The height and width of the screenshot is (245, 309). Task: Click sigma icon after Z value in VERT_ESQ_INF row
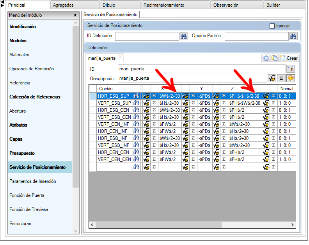pyautogui.click(x=273, y=145)
